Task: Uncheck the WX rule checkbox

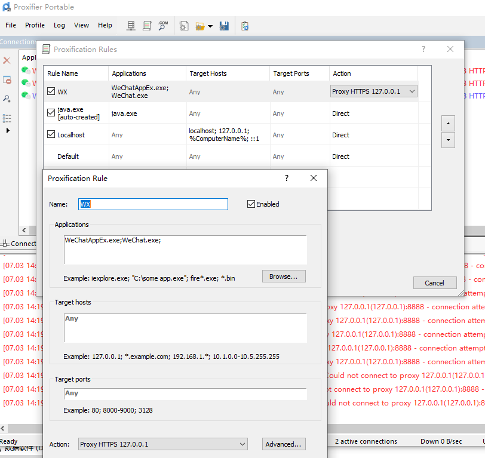Action: (x=51, y=92)
